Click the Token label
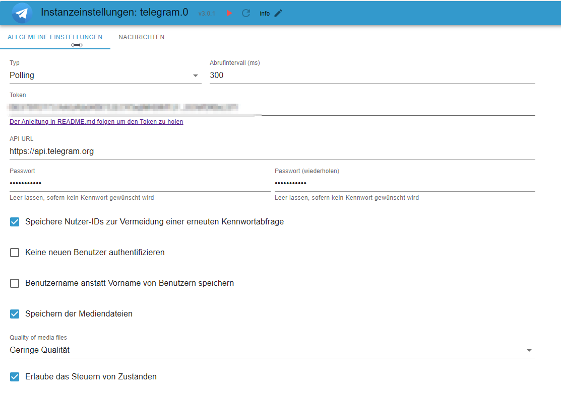 pos(18,95)
